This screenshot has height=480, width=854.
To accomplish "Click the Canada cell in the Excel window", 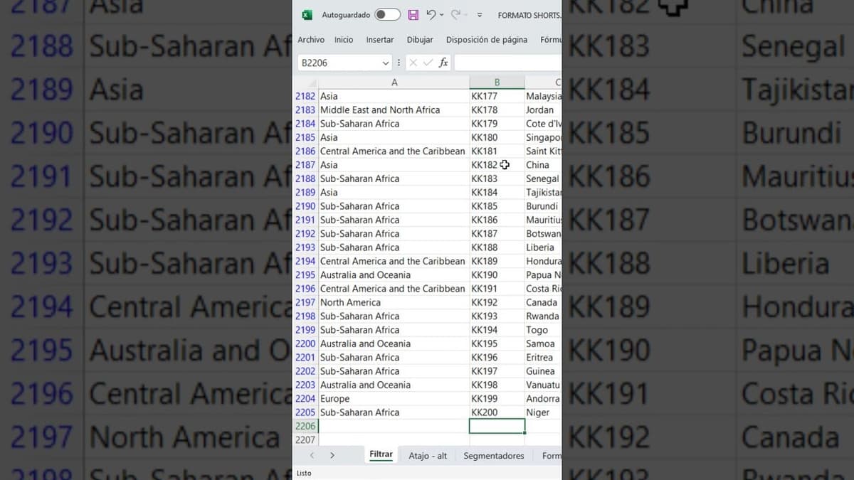I will pyautogui.click(x=543, y=302).
